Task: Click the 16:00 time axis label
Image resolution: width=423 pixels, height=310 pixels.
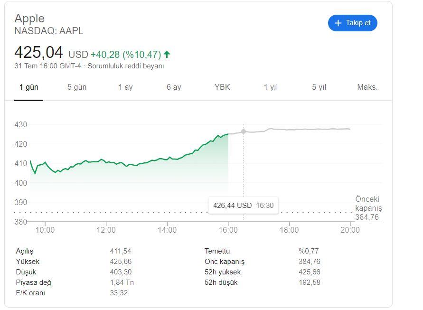Action: point(228,230)
